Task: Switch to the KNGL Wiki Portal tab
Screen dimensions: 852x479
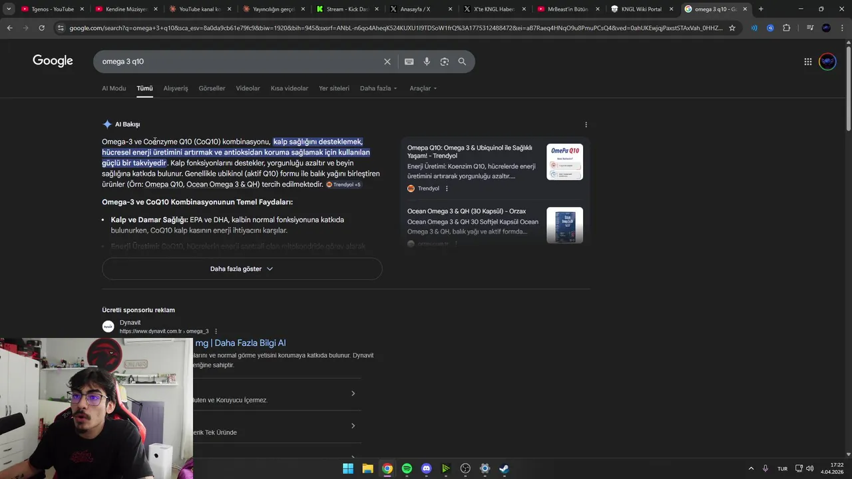Action: (x=643, y=9)
